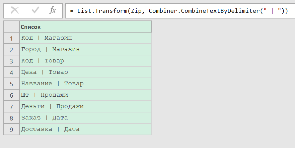Select row number 5
295x148 pixels.
point(11,84)
